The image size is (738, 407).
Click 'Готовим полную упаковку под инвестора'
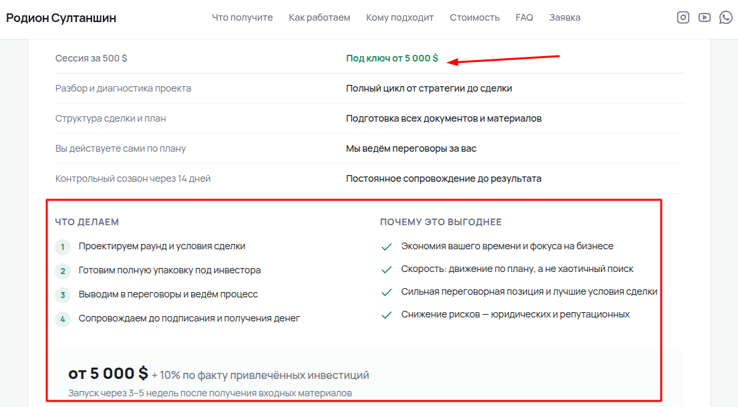coord(170,270)
